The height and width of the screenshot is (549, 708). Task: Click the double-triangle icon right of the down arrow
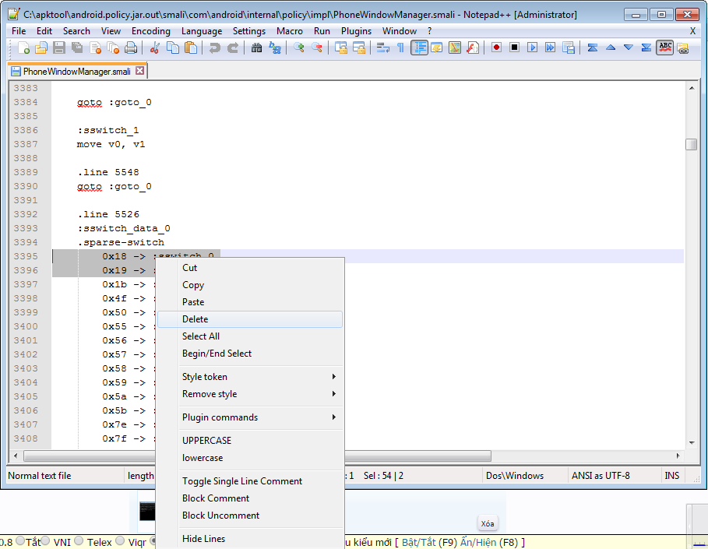[646, 48]
